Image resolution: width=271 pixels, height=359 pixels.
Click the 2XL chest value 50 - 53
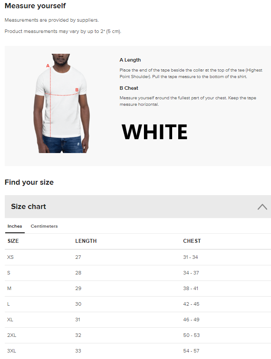coord(191,335)
